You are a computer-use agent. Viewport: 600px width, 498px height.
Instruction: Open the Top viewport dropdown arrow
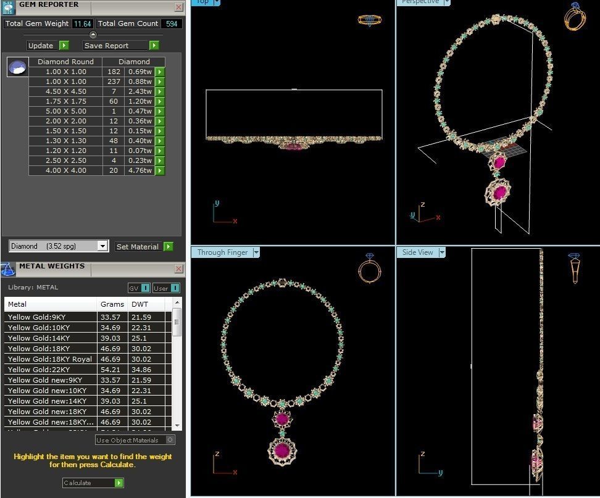tap(217, 2)
